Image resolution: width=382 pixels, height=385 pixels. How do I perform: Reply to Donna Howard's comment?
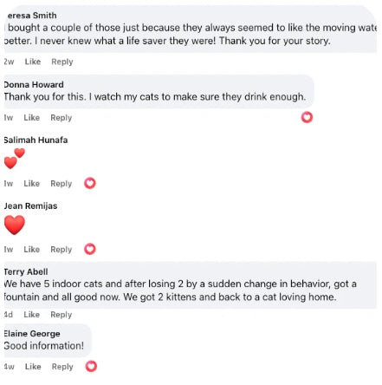pos(62,118)
